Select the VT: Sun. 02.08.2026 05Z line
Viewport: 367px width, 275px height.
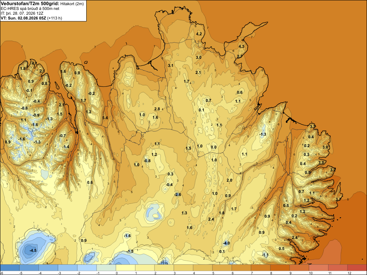[23, 18]
